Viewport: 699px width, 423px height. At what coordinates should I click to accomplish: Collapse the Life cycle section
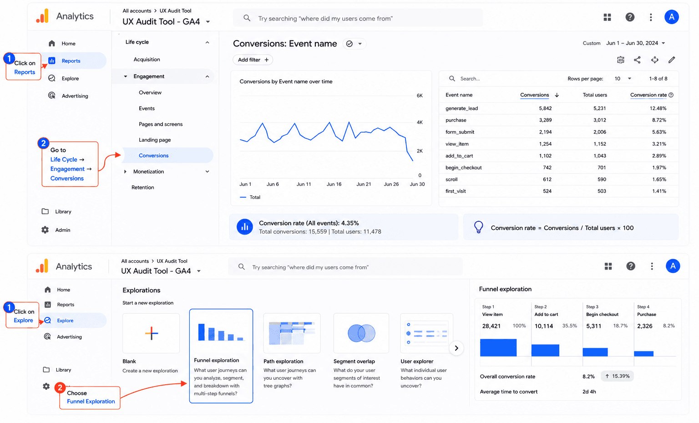point(207,42)
